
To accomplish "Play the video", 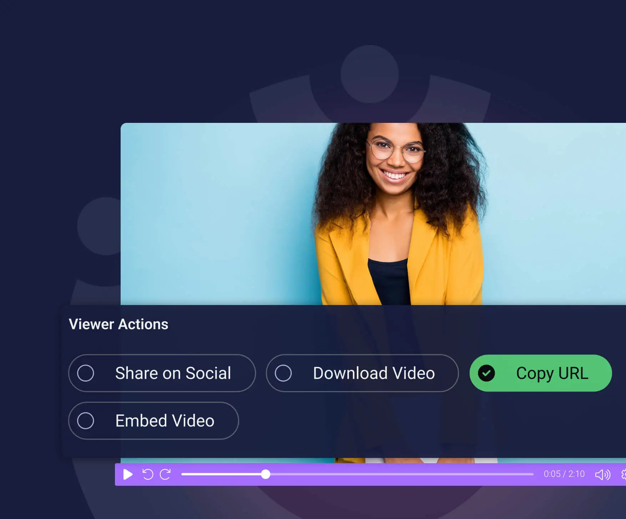I will pos(127,474).
